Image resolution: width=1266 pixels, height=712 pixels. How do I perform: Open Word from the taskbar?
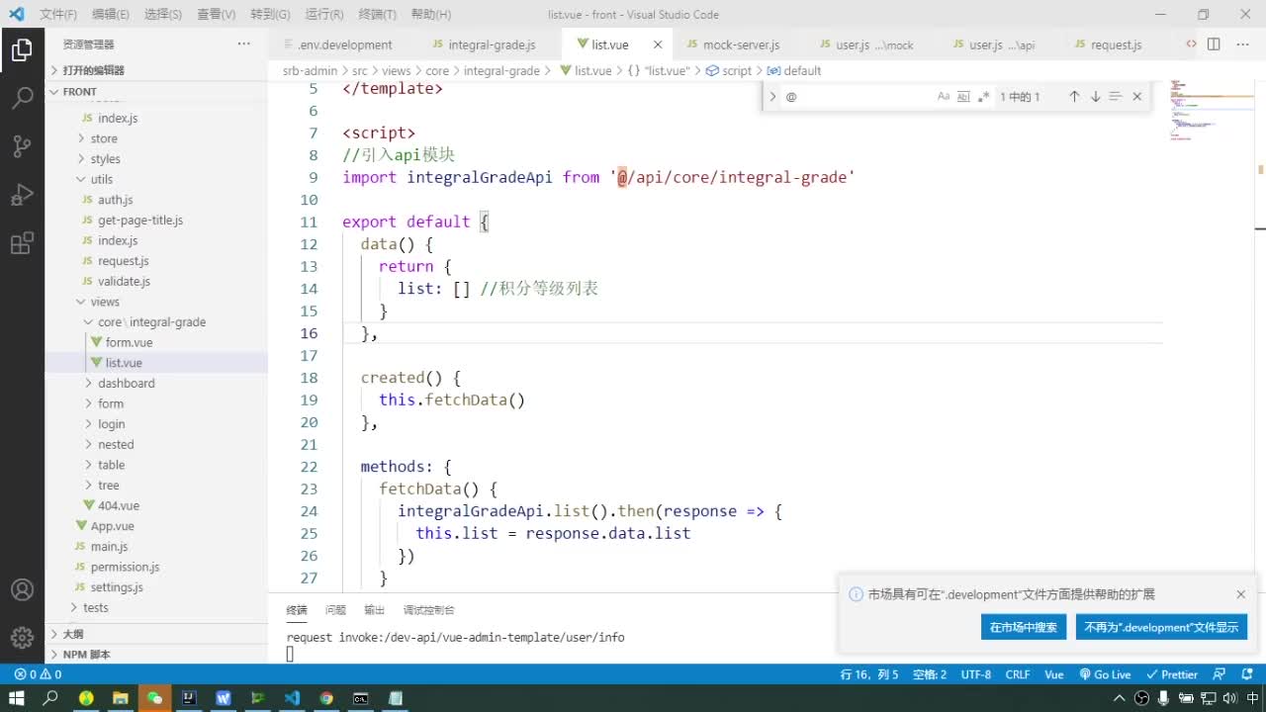223,698
